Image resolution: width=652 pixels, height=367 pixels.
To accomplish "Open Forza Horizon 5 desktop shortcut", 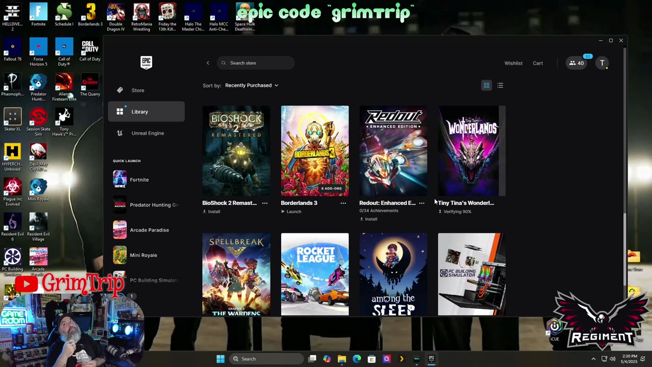I will click(x=38, y=52).
